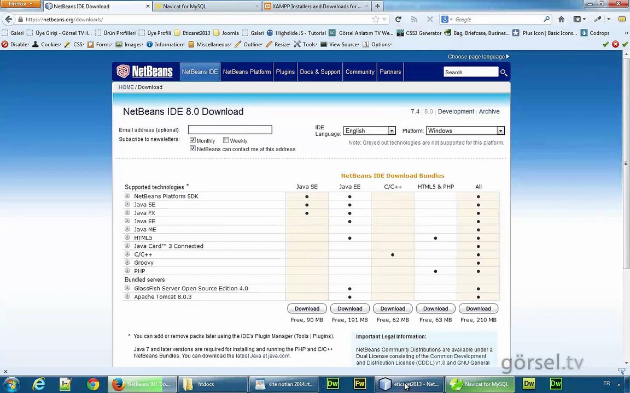
Task: Click the info icon beside Apache Tomcat 8.0.3
Action: [127, 296]
